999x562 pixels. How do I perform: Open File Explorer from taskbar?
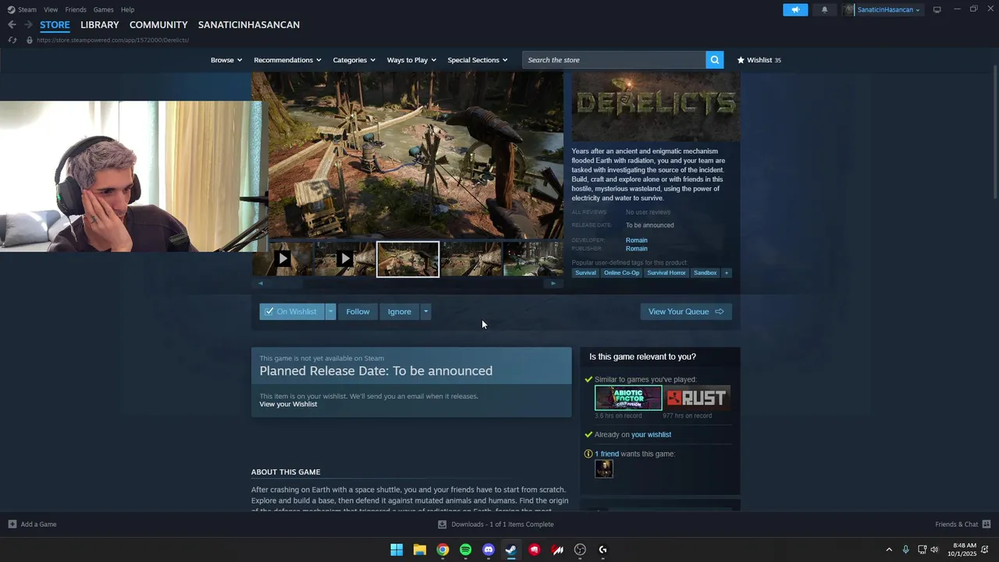[x=419, y=550]
